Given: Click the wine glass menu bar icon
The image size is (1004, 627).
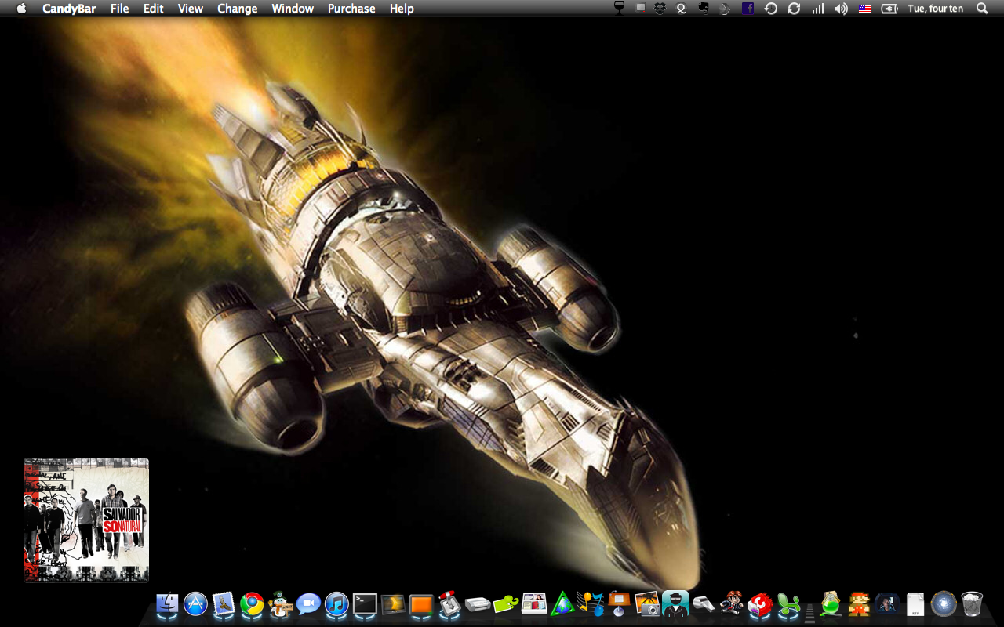Looking at the screenshot, I should click(x=619, y=9).
